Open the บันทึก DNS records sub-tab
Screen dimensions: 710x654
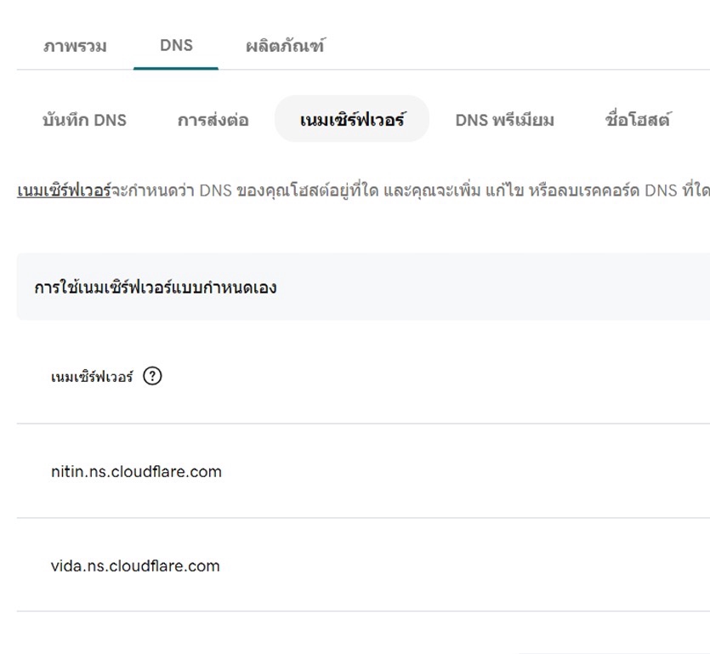[x=85, y=120]
